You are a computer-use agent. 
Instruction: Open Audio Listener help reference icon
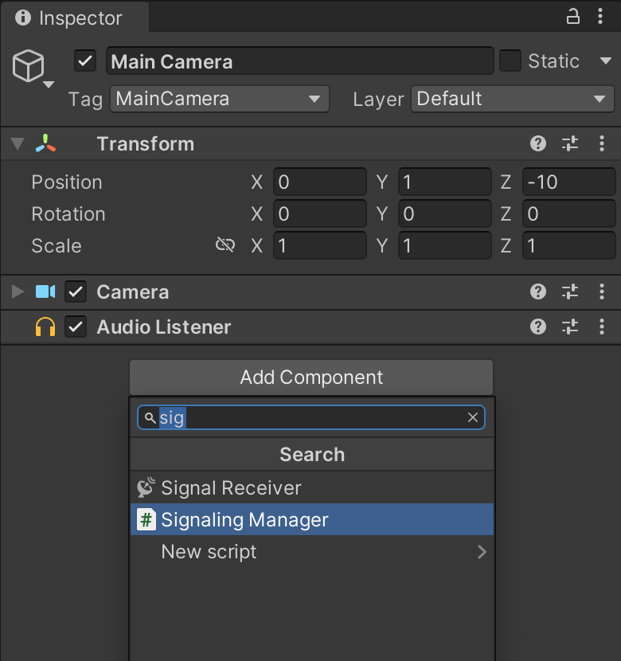coord(538,327)
